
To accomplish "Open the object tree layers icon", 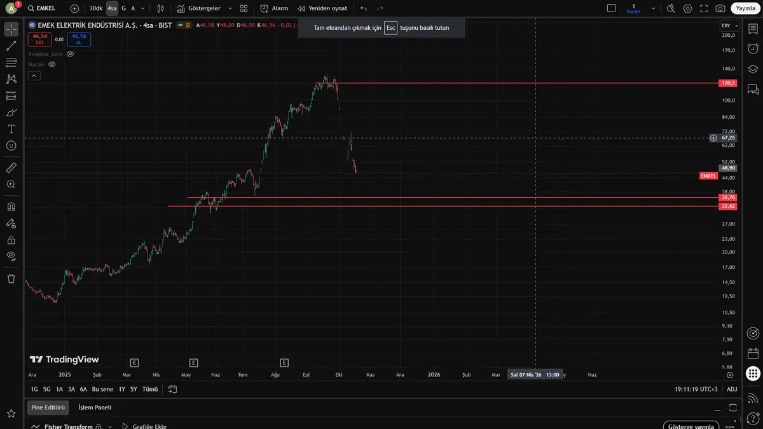I will (x=753, y=69).
